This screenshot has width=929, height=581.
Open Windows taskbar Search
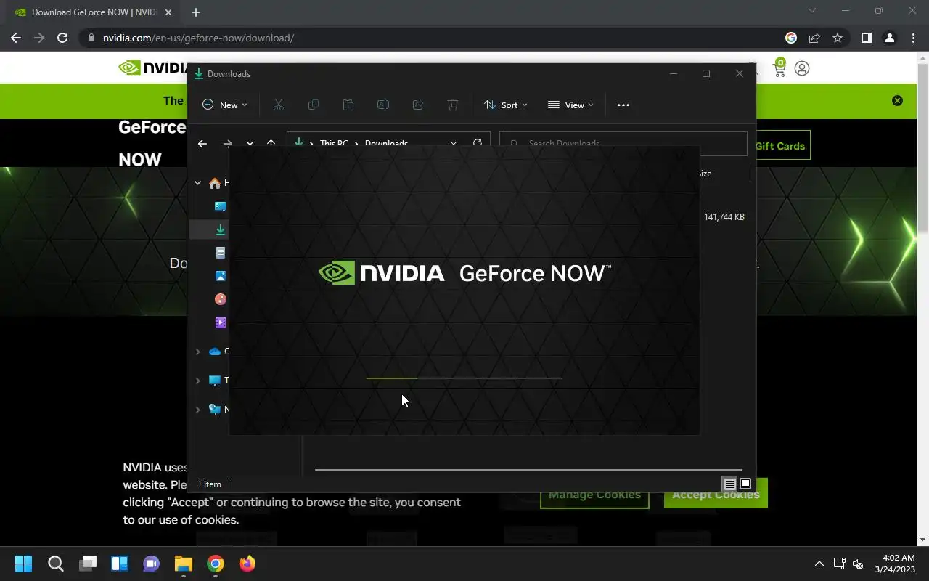pyautogui.click(x=55, y=564)
